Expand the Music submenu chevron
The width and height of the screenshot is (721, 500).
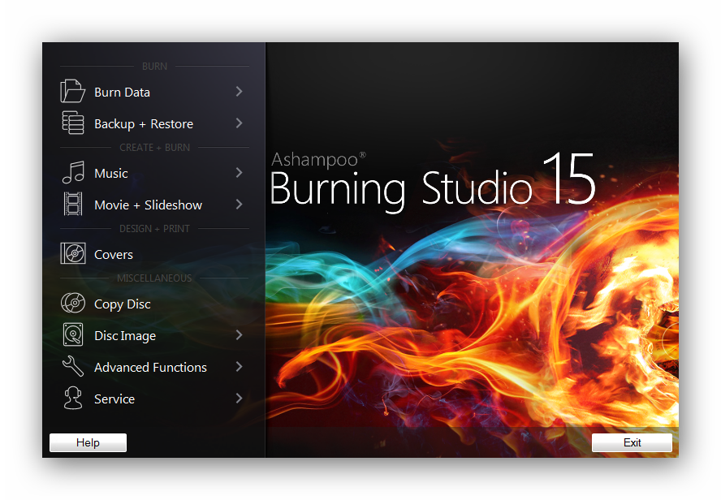239,173
